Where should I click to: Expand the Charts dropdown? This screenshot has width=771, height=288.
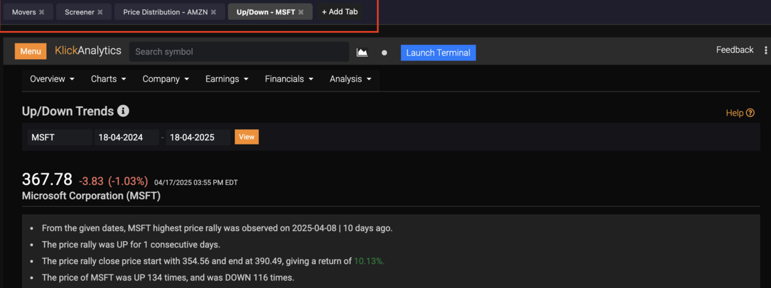[109, 79]
